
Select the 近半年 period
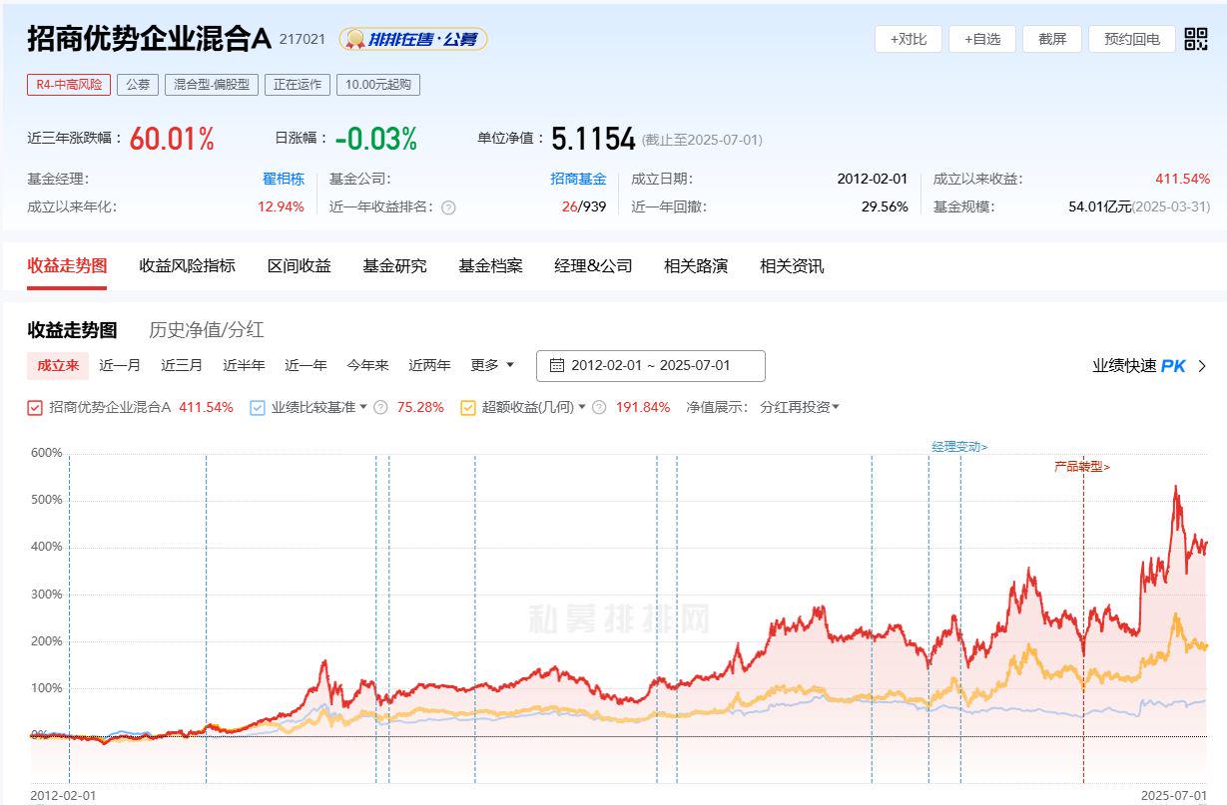(244, 365)
